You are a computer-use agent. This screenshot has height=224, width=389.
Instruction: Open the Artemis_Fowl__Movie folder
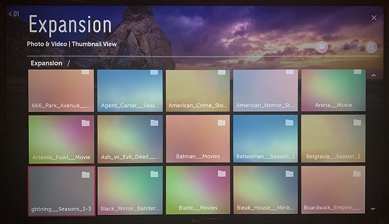click(x=61, y=139)
